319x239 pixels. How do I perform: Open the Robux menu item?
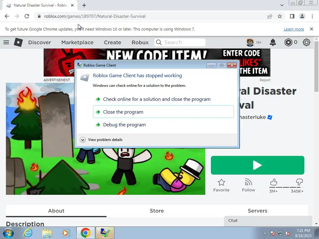pyautogui.click(x=140, y=42)
